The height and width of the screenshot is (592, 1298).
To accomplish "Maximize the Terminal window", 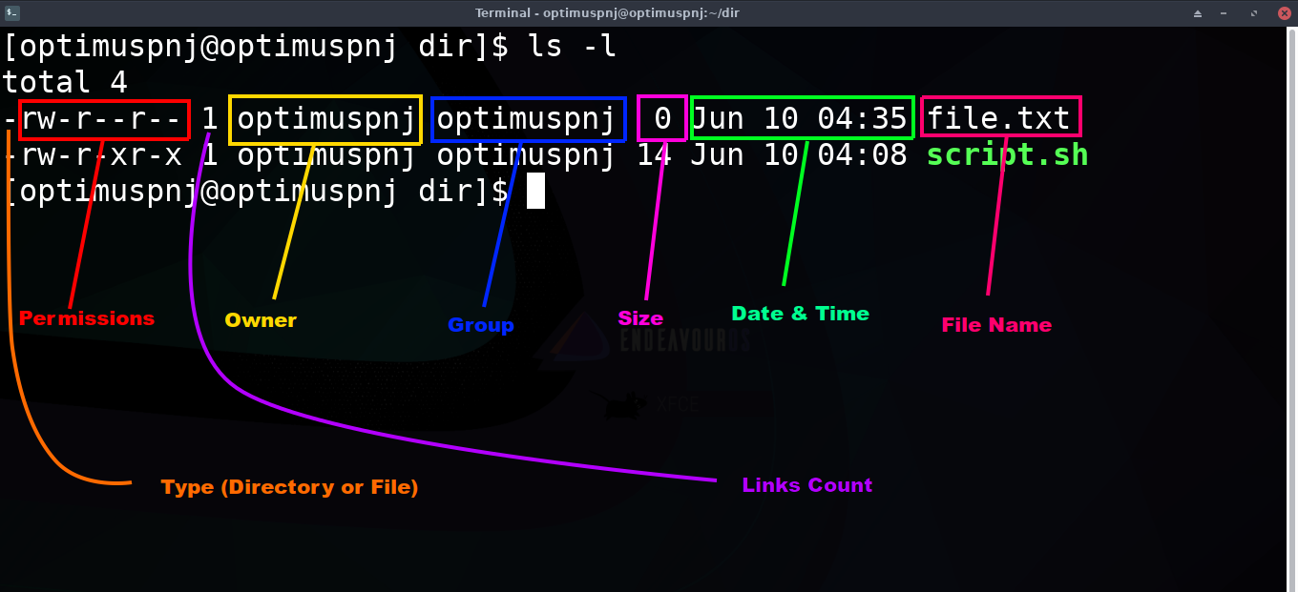I will point(1252,12).
